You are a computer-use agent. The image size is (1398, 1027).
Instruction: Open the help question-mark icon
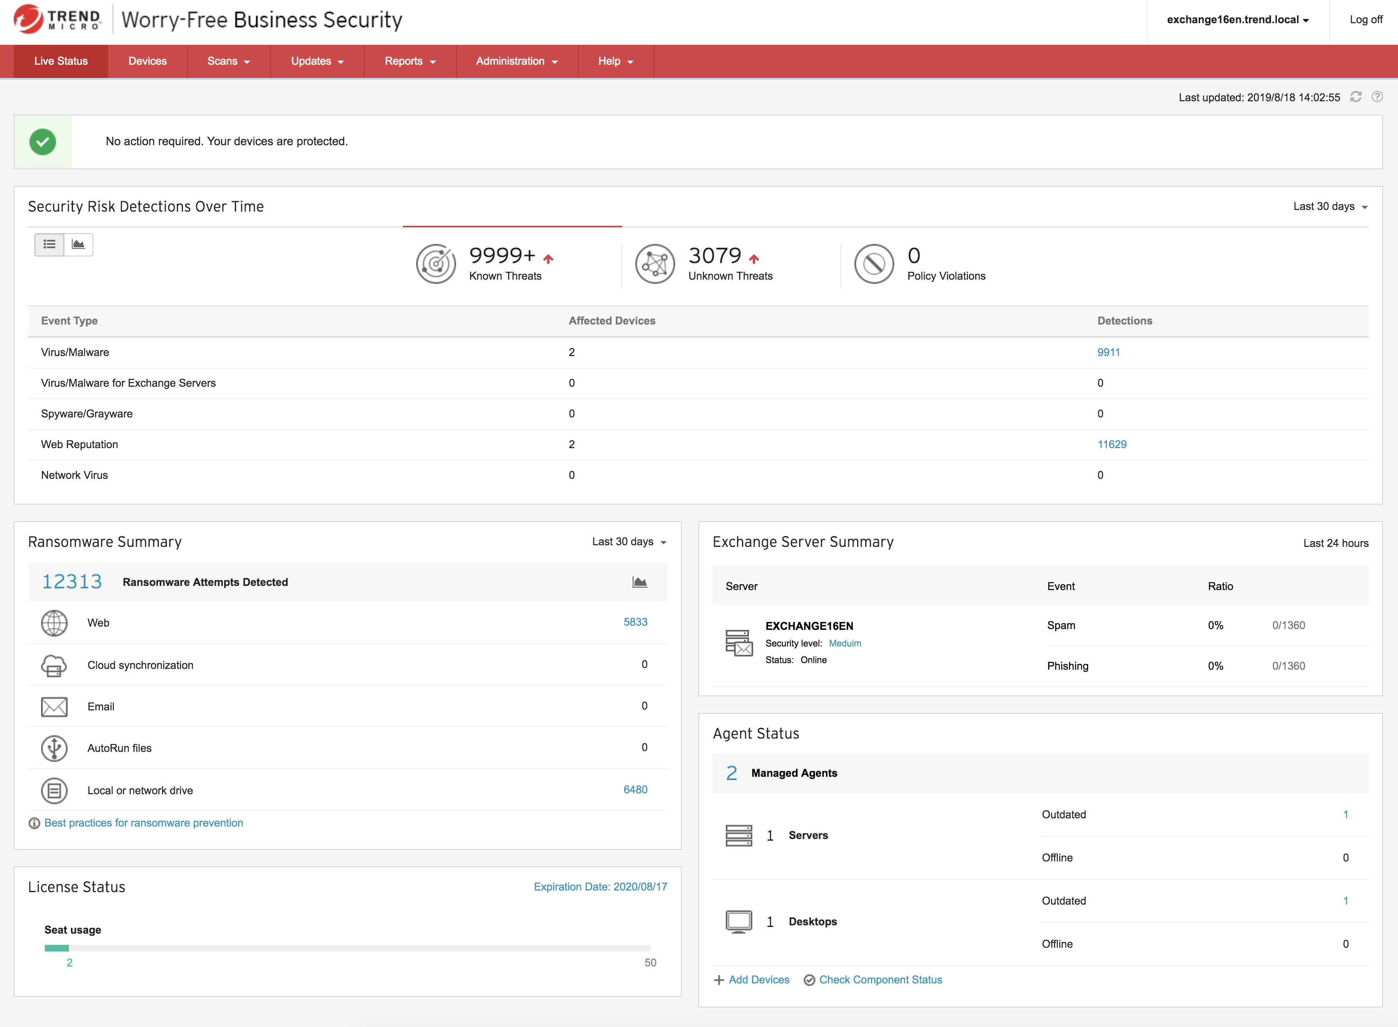tap(1377, 97)
